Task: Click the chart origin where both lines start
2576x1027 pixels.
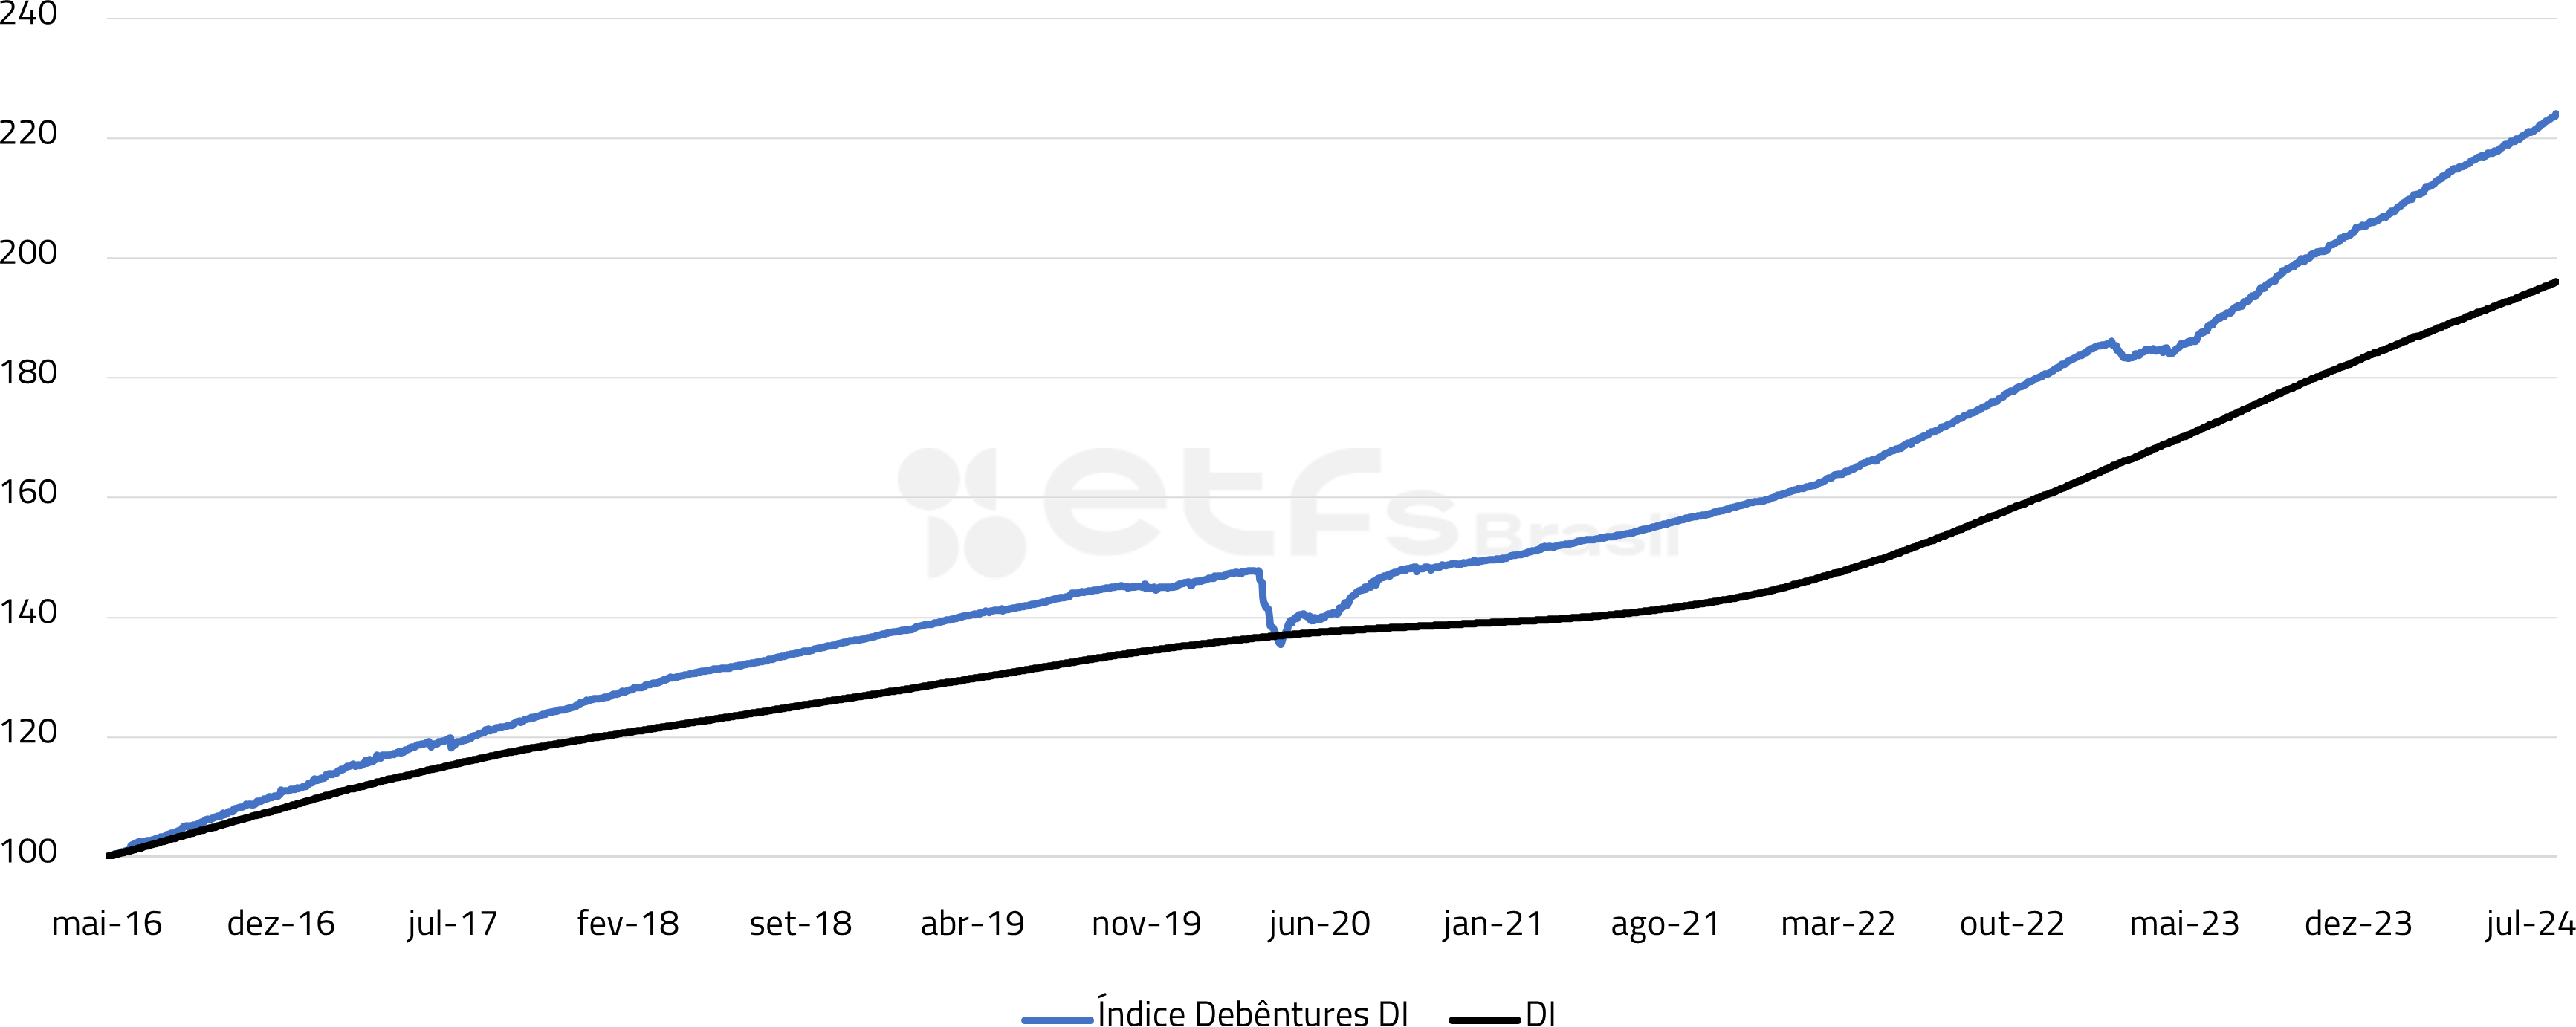Action: point(109,855)
